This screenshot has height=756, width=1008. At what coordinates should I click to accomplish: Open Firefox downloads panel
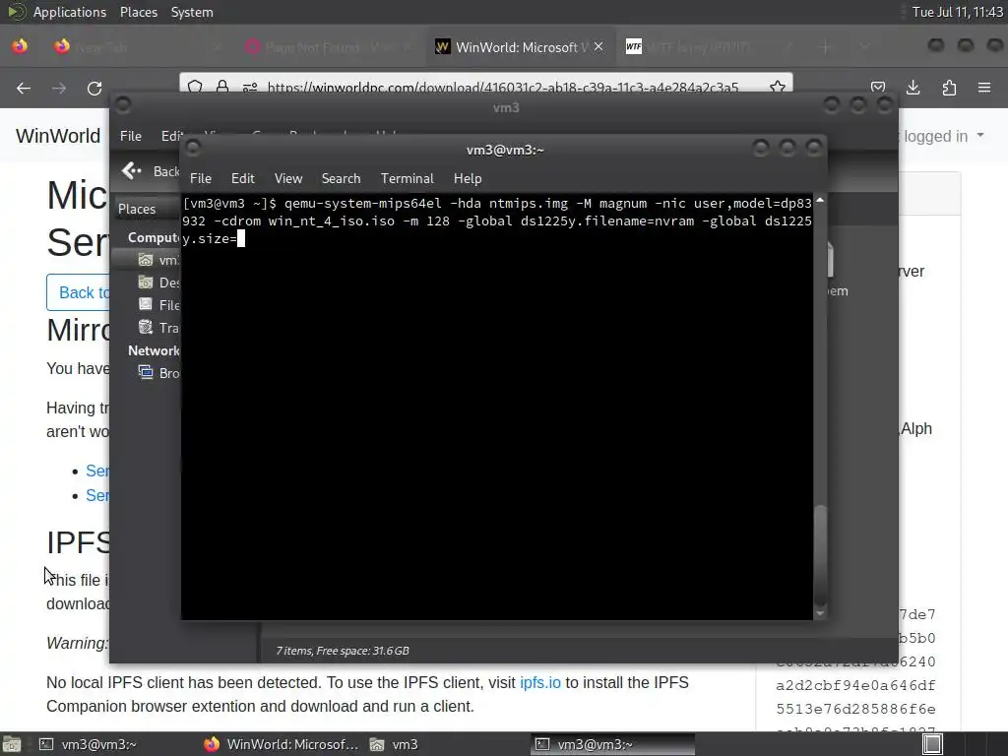pyautogui.click(x=913, y=88)
